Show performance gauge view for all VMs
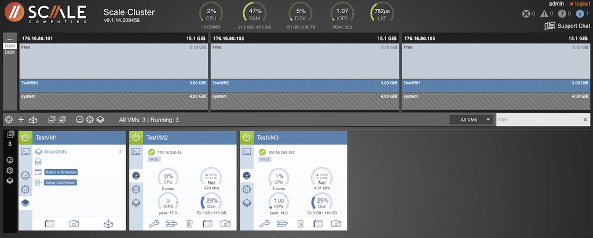The width and height of the screenshot is (593, 238). [79, 120]
